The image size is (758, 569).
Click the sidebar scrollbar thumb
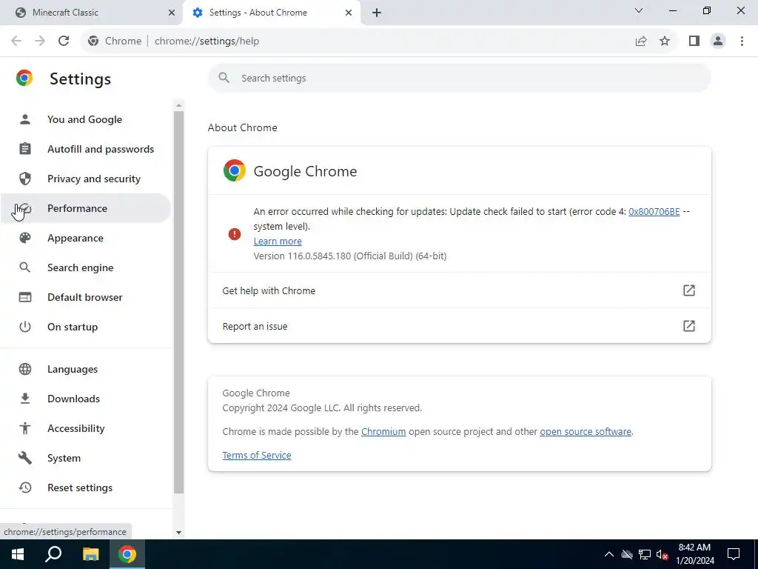coord(179,302)
